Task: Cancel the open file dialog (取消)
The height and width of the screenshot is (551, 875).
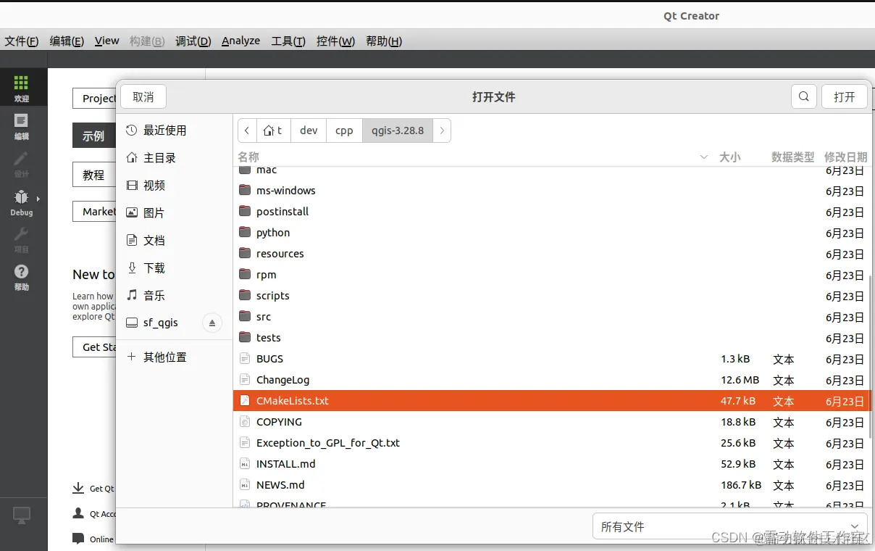Action: pyautogui.click(x=143, y=96)
